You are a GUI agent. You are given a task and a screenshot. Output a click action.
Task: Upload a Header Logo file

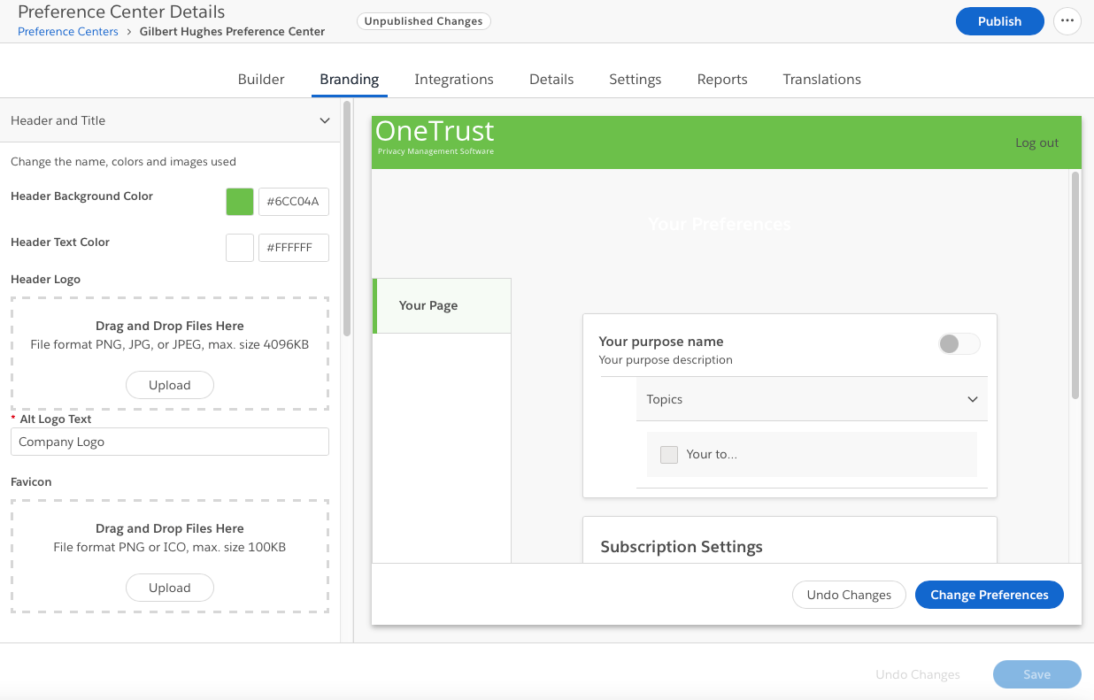170,385
